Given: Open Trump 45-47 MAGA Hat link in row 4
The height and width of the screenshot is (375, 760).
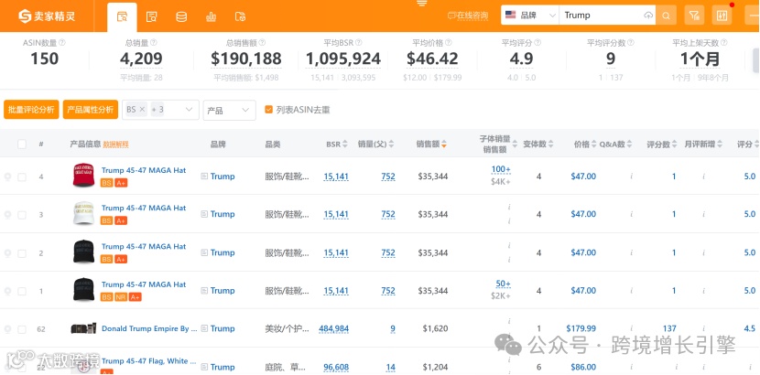Looking at the screenshot, I should click(144, 170).
